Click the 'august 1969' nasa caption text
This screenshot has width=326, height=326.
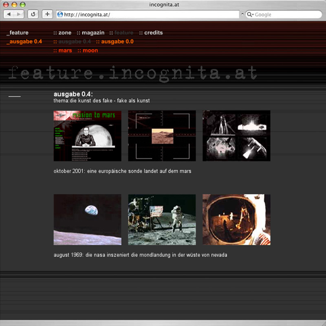point(140,255)
